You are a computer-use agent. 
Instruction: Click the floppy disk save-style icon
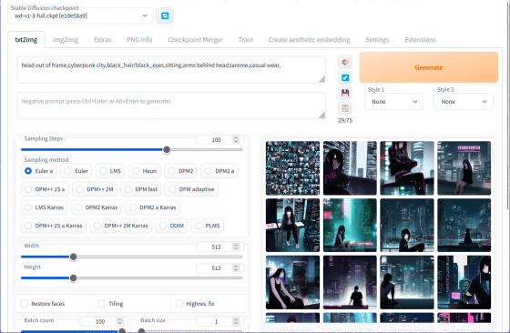point(345,93)
